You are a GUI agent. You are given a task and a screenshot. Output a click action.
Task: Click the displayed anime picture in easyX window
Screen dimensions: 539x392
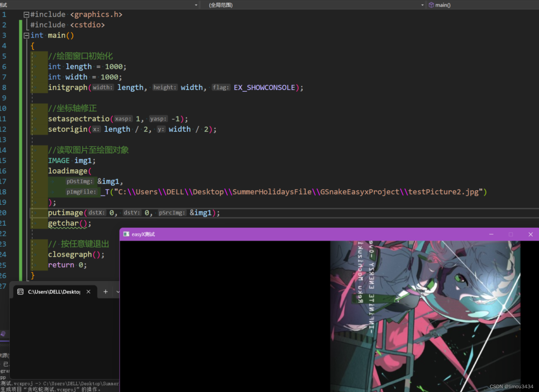pyautogui.click(x=425, y=316)
